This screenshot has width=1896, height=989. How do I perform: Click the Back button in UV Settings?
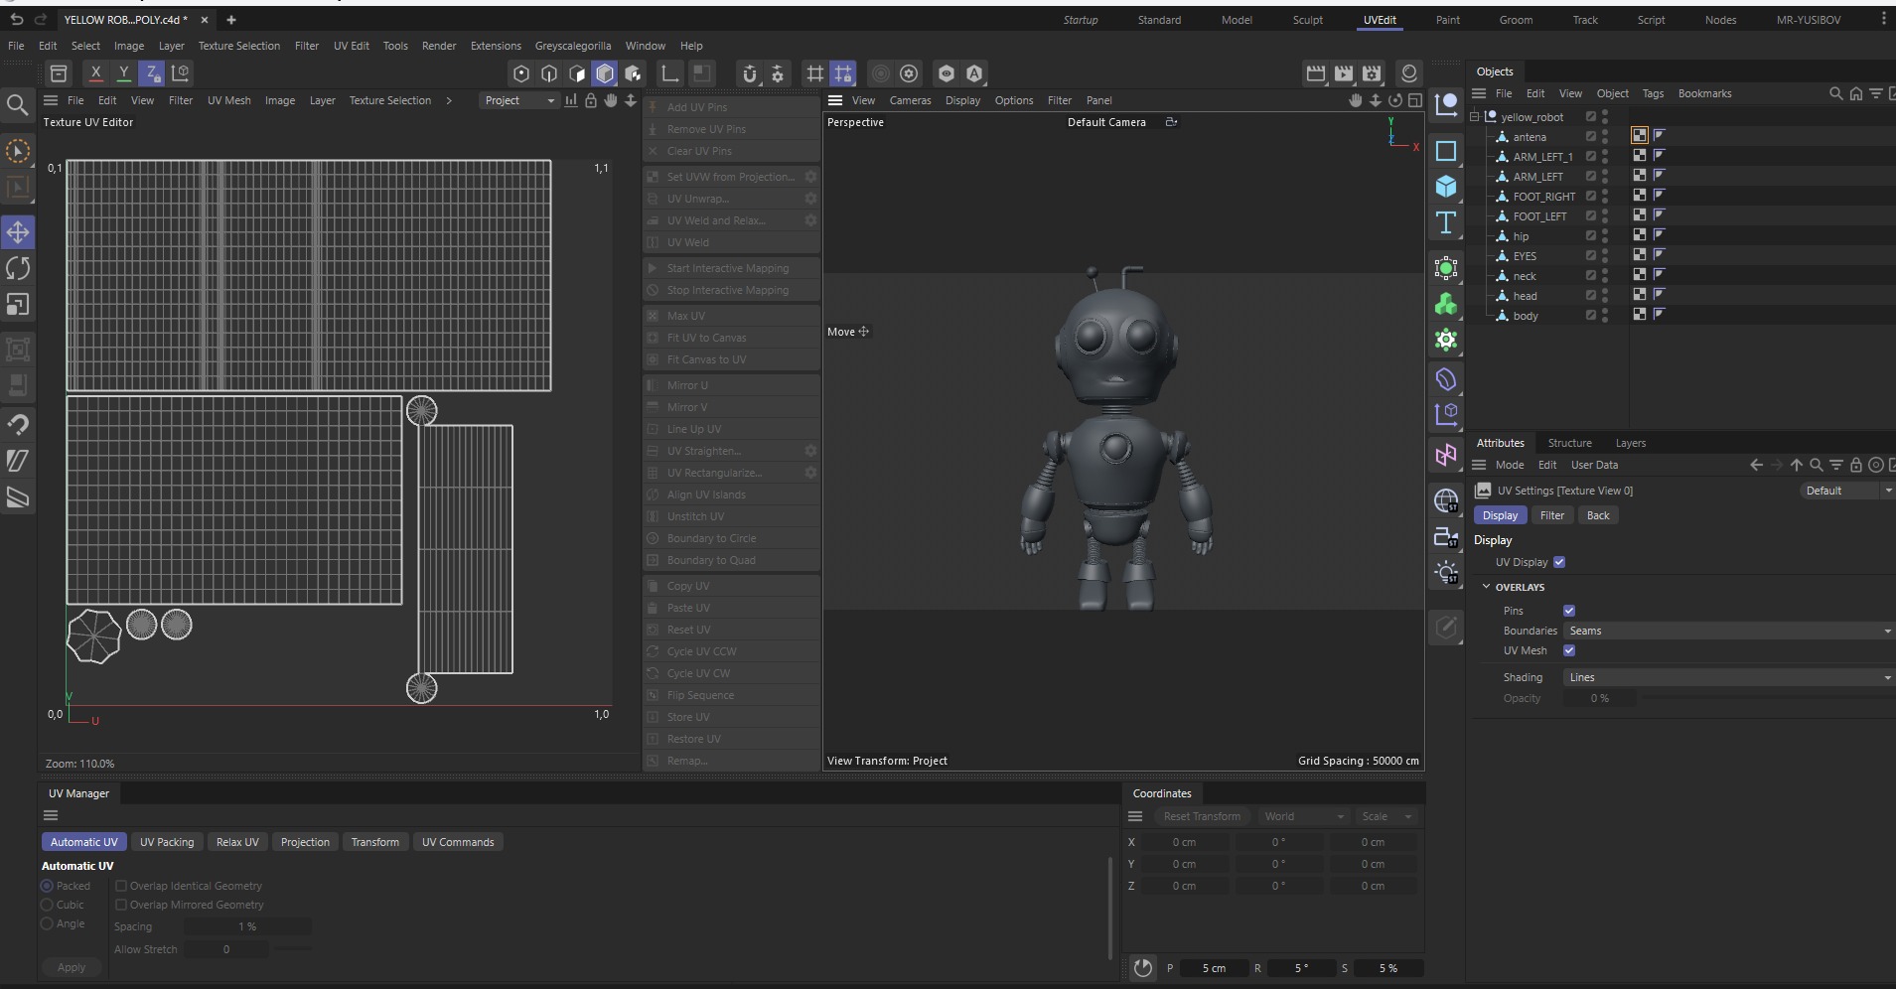(1597, 515)
